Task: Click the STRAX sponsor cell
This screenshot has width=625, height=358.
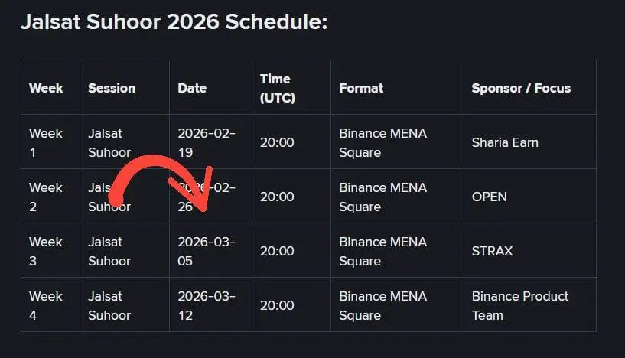Action: (493, 251)
